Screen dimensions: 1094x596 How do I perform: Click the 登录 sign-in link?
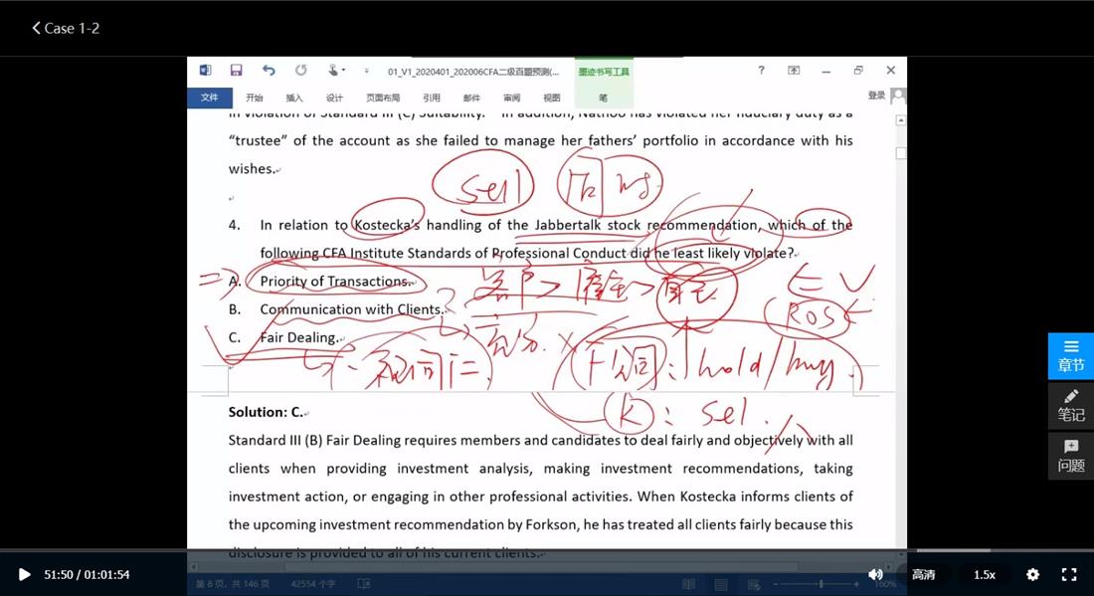pos(876,96)
